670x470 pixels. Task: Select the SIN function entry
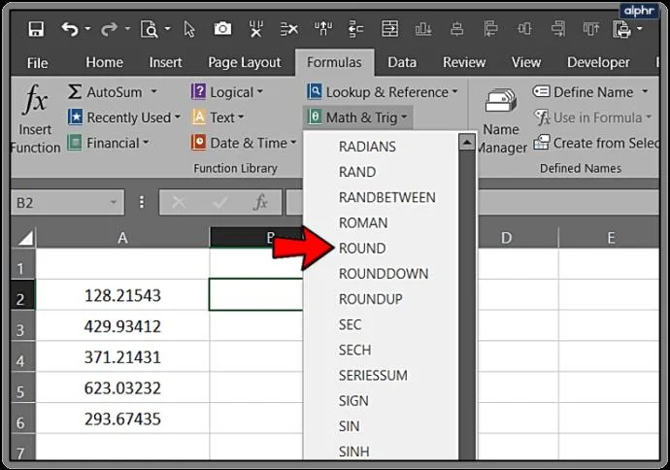click(x=382, y=426)
